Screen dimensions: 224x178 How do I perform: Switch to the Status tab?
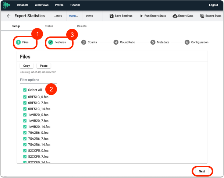point(49,26)
